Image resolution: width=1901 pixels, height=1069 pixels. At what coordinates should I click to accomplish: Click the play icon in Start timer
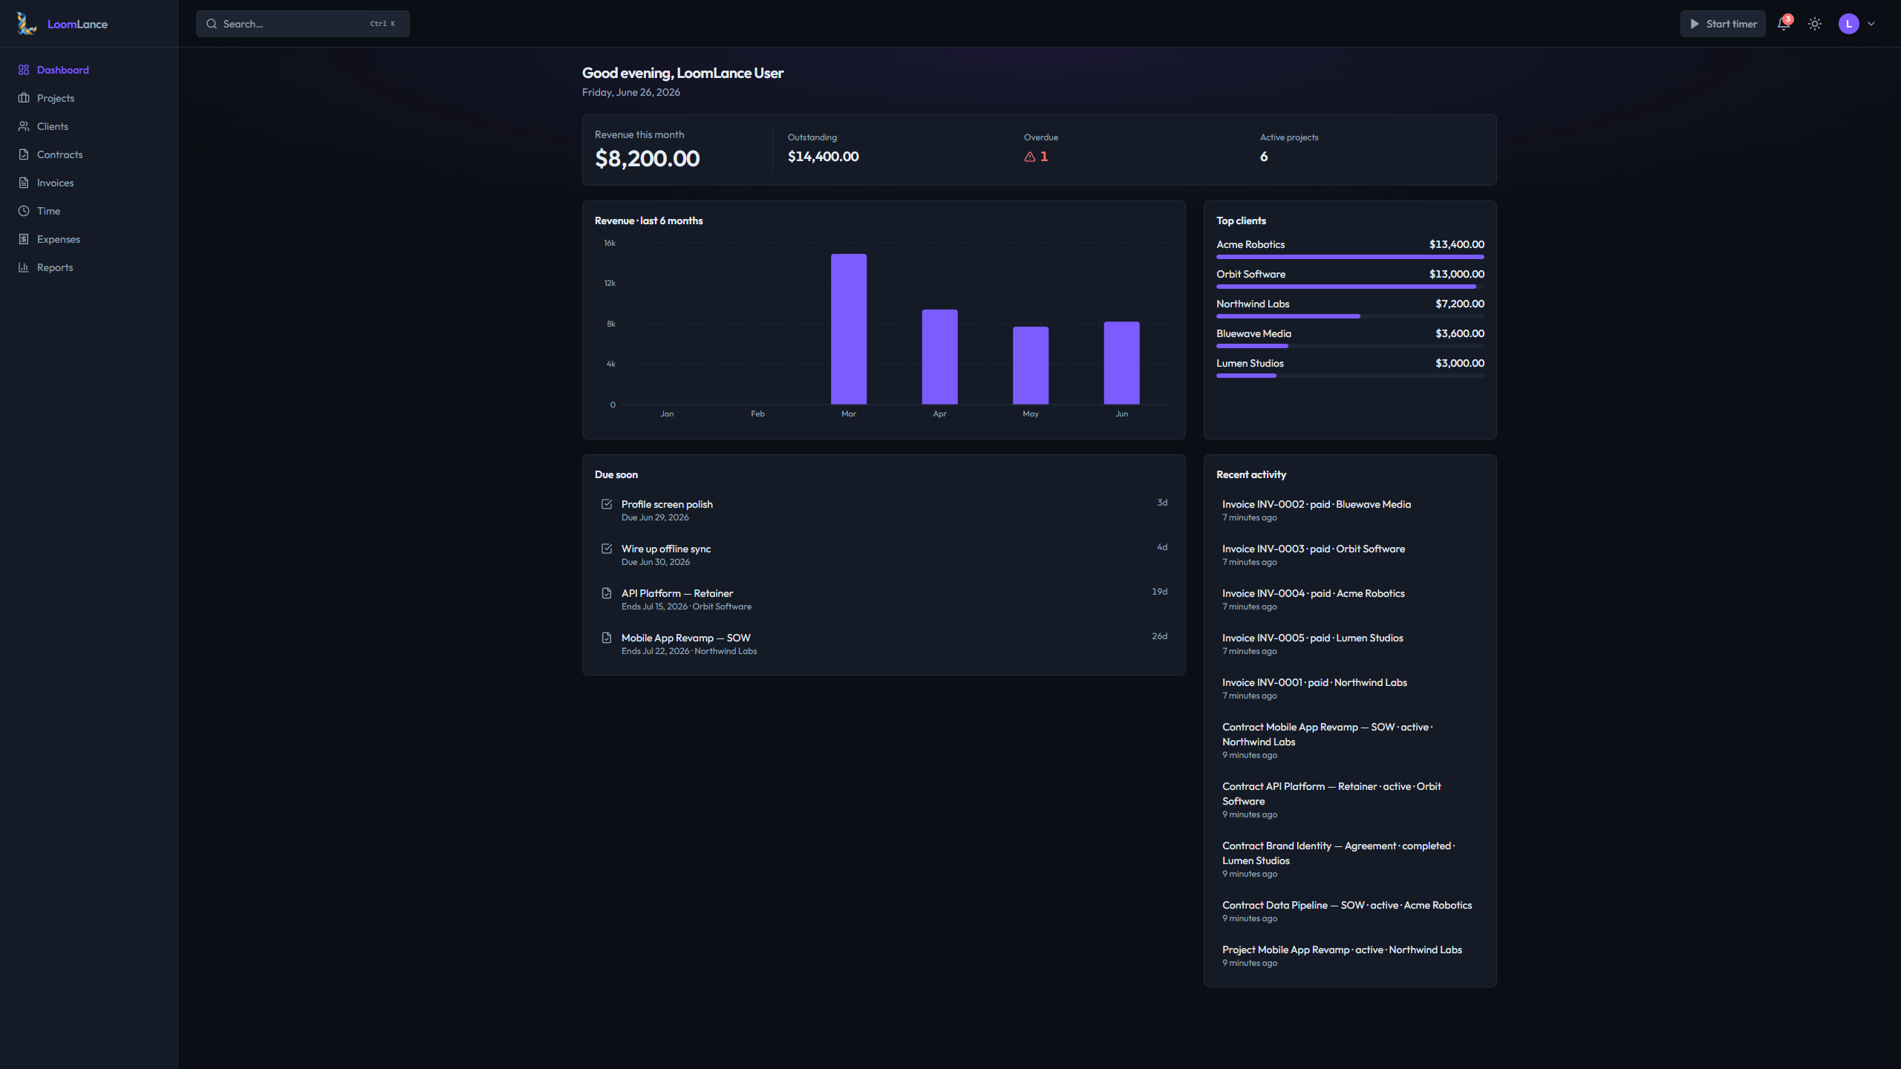[1695, 24]
